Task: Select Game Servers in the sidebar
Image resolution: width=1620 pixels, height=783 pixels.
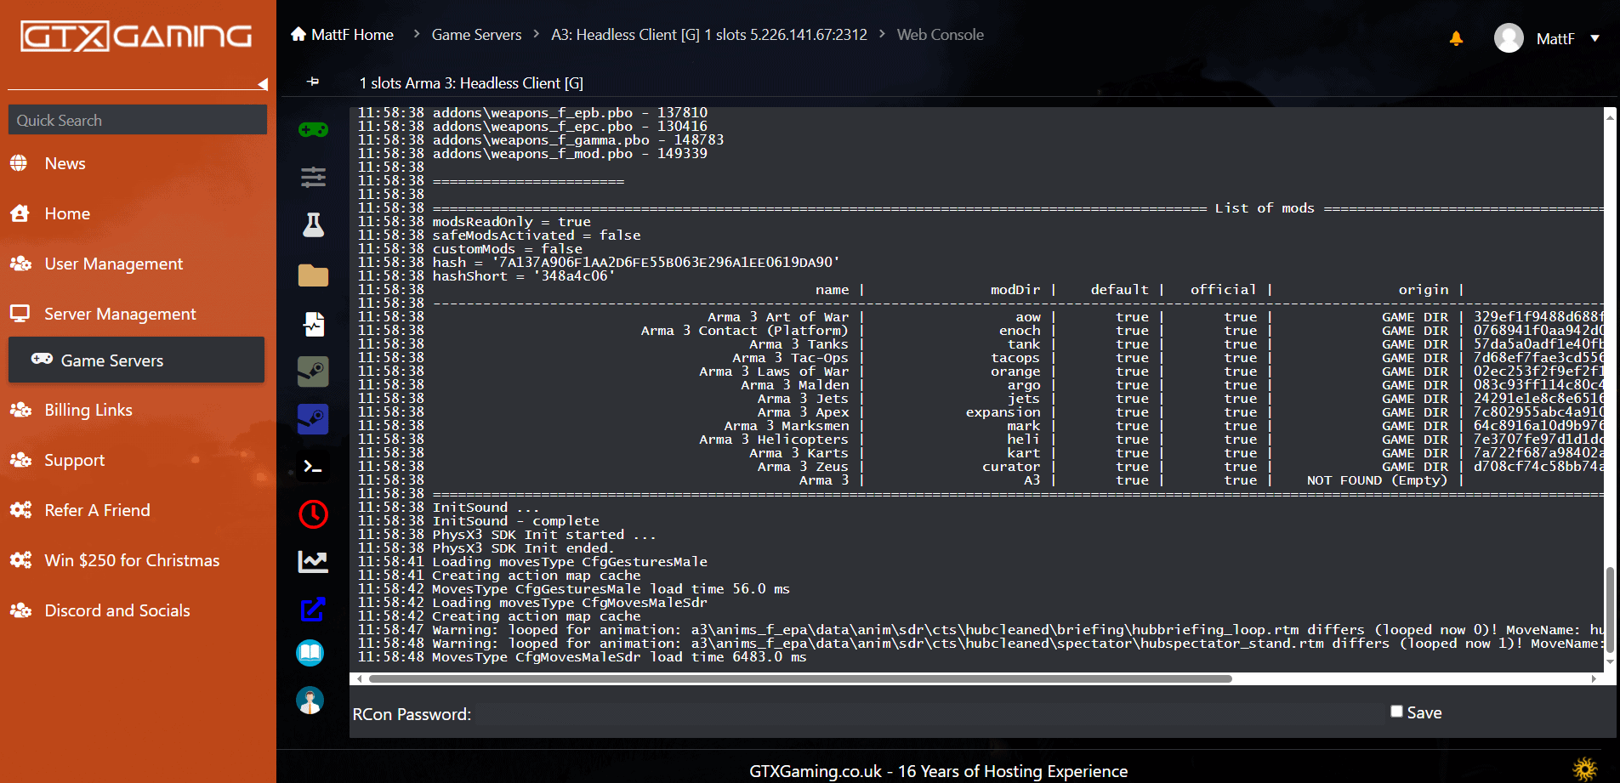Action: pyautogui.click(x=111, y=360)
